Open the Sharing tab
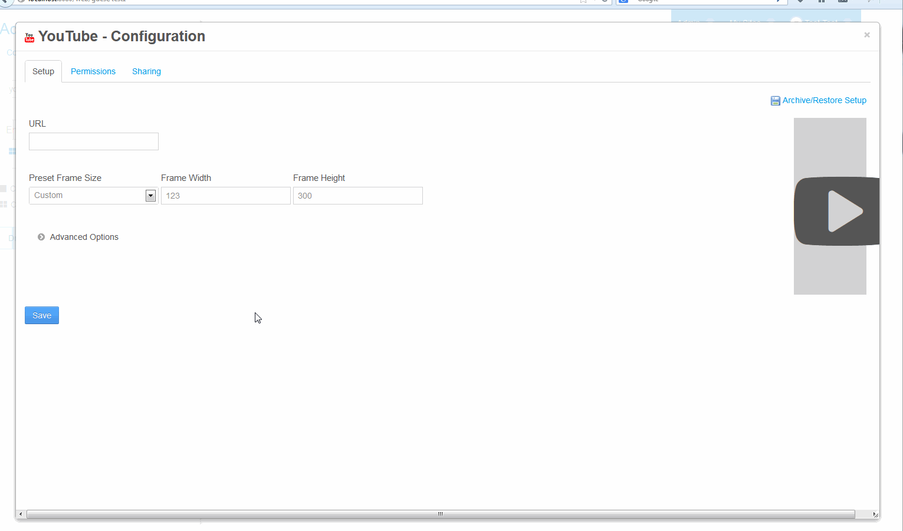The height and width of the screenshot is (531, 903). (146, 71)
